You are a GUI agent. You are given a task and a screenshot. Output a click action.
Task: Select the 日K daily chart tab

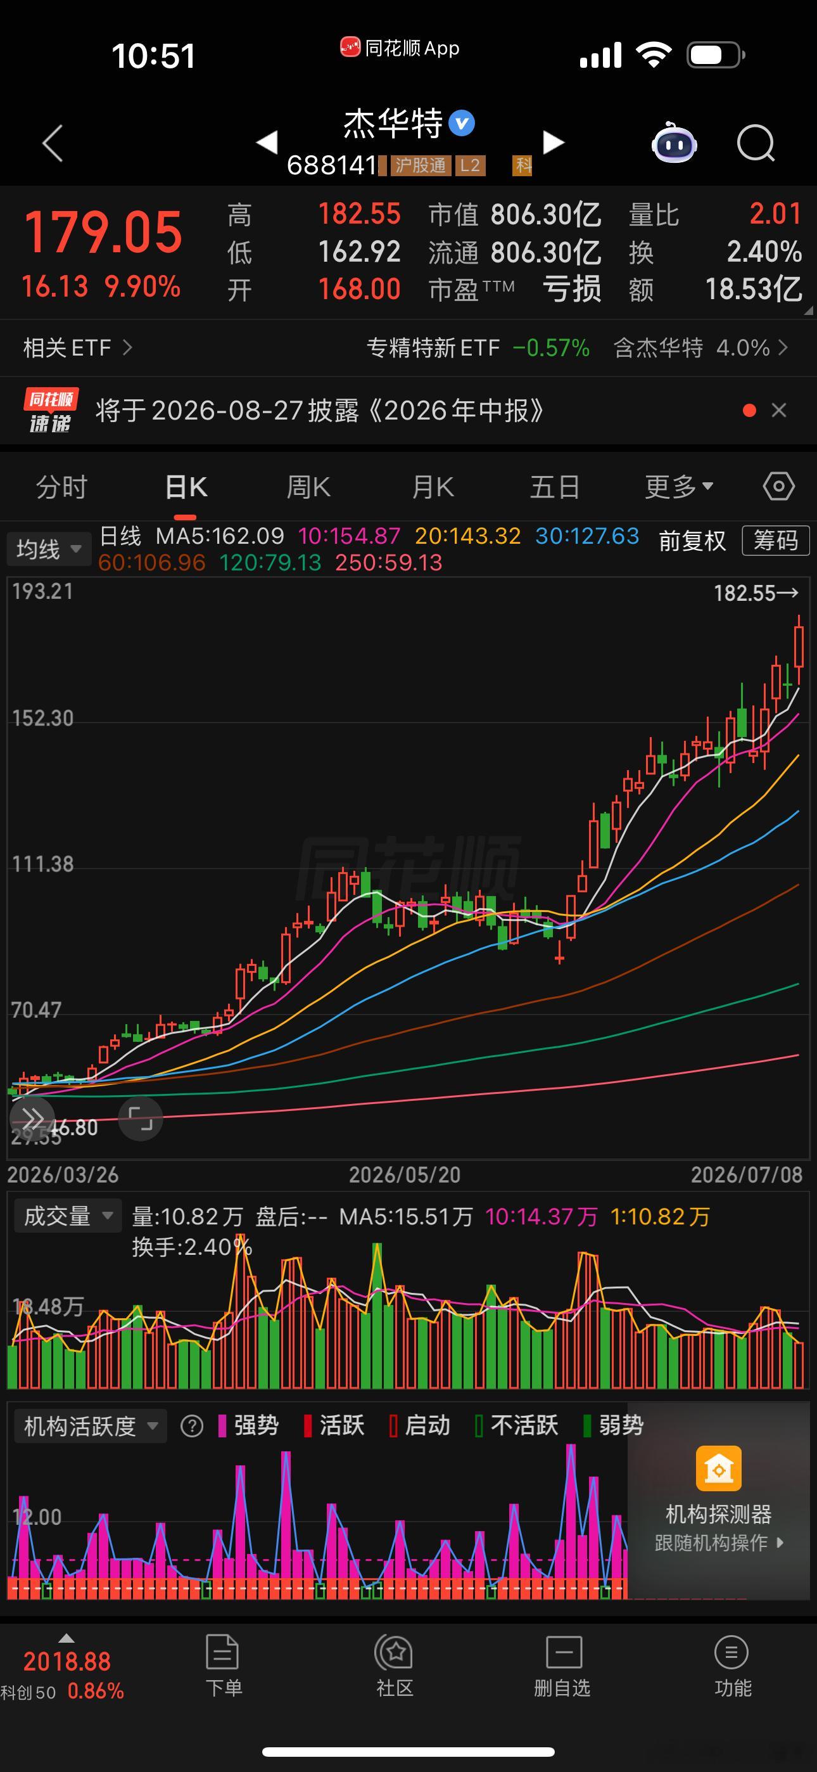point(186,487)
